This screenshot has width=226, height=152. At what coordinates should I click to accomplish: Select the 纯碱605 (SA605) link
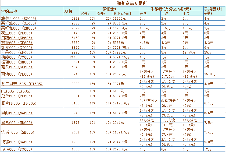pos(17,142)
